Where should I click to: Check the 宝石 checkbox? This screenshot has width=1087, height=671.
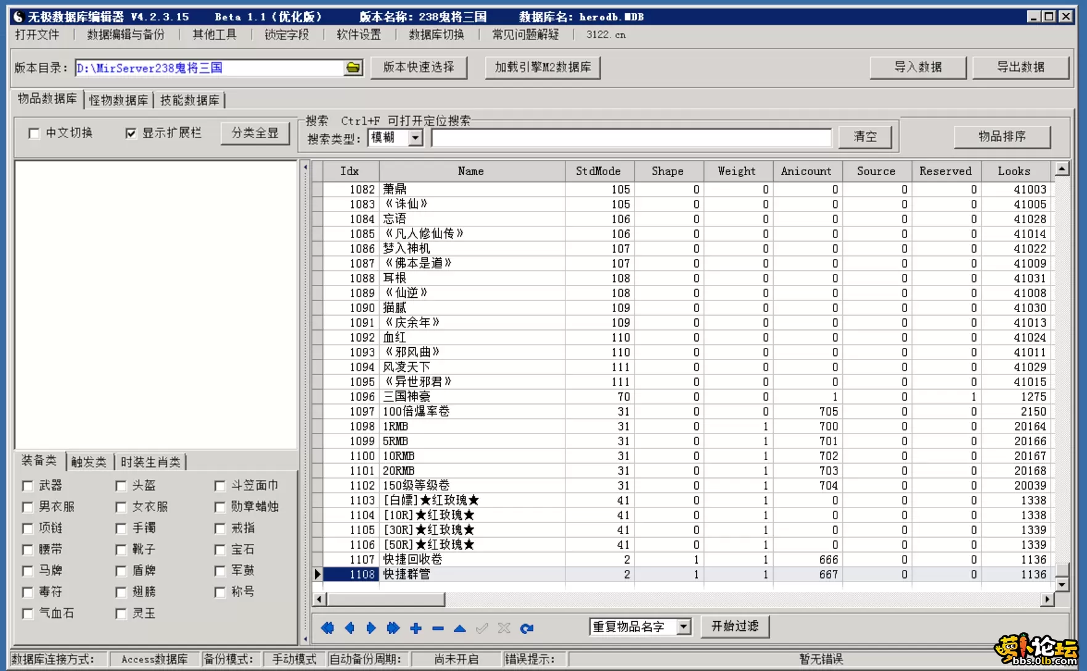click(x=219, y=550)
